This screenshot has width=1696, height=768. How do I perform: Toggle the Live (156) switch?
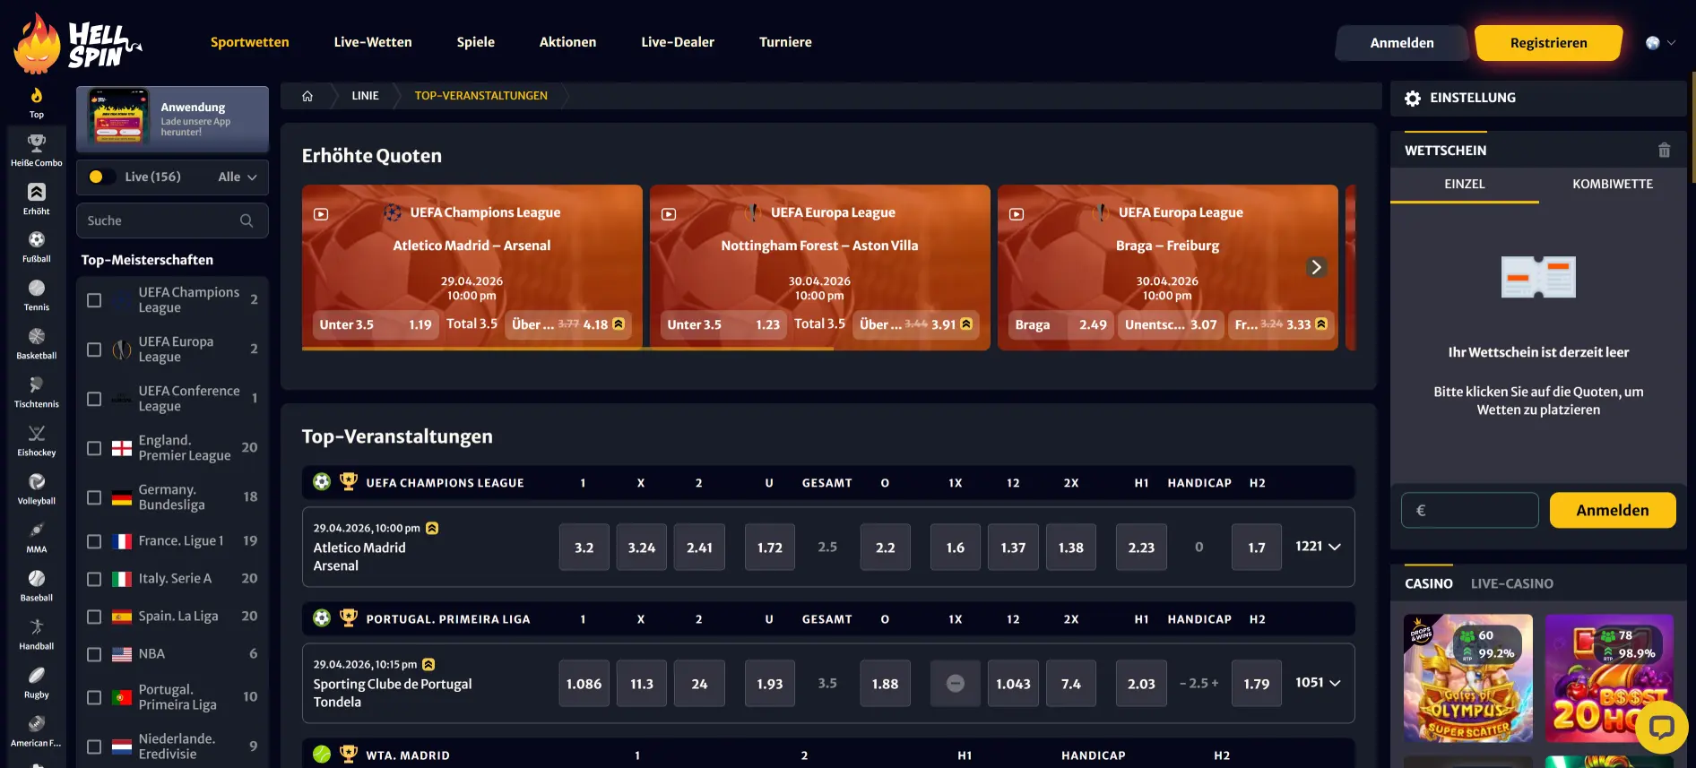coord(101,177)
